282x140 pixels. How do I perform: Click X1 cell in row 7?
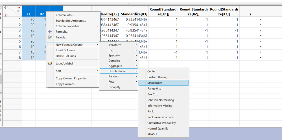click(29, 52)
